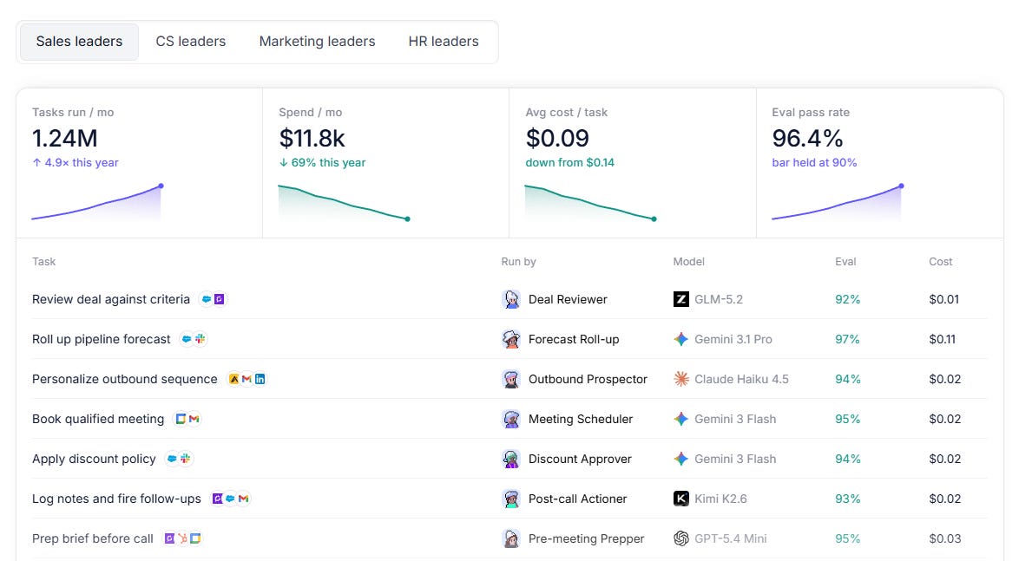
Task: Click the Slack icon next to Roll up pipeline forecast
Action: [x=200, y=339]
